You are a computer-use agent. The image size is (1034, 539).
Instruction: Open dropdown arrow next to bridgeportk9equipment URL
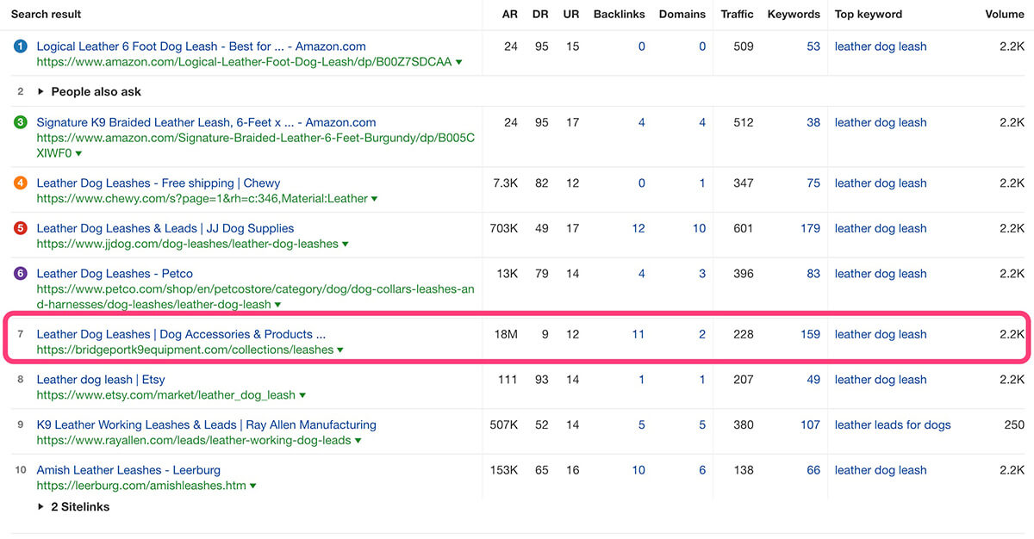click(x=340, y=350)
